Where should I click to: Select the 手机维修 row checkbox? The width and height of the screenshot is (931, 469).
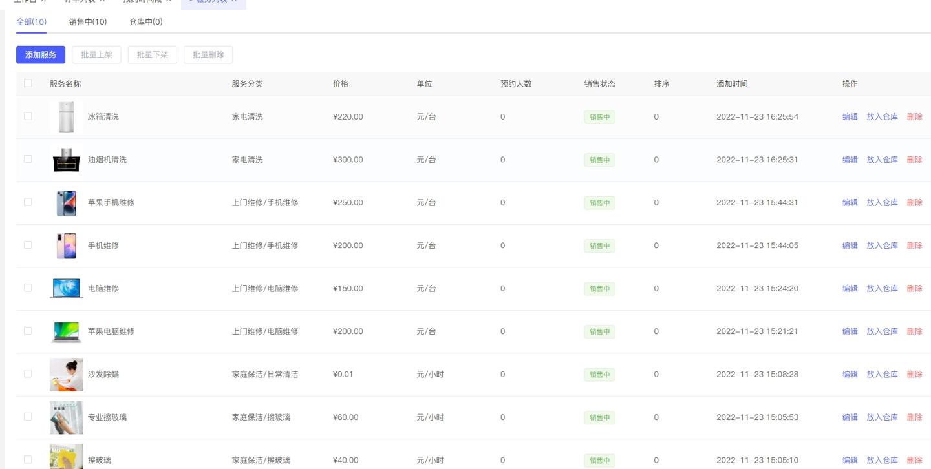(28, 245)
